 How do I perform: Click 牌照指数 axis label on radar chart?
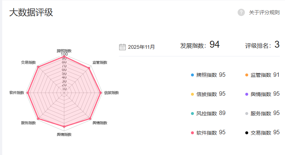tap(64, 51)
